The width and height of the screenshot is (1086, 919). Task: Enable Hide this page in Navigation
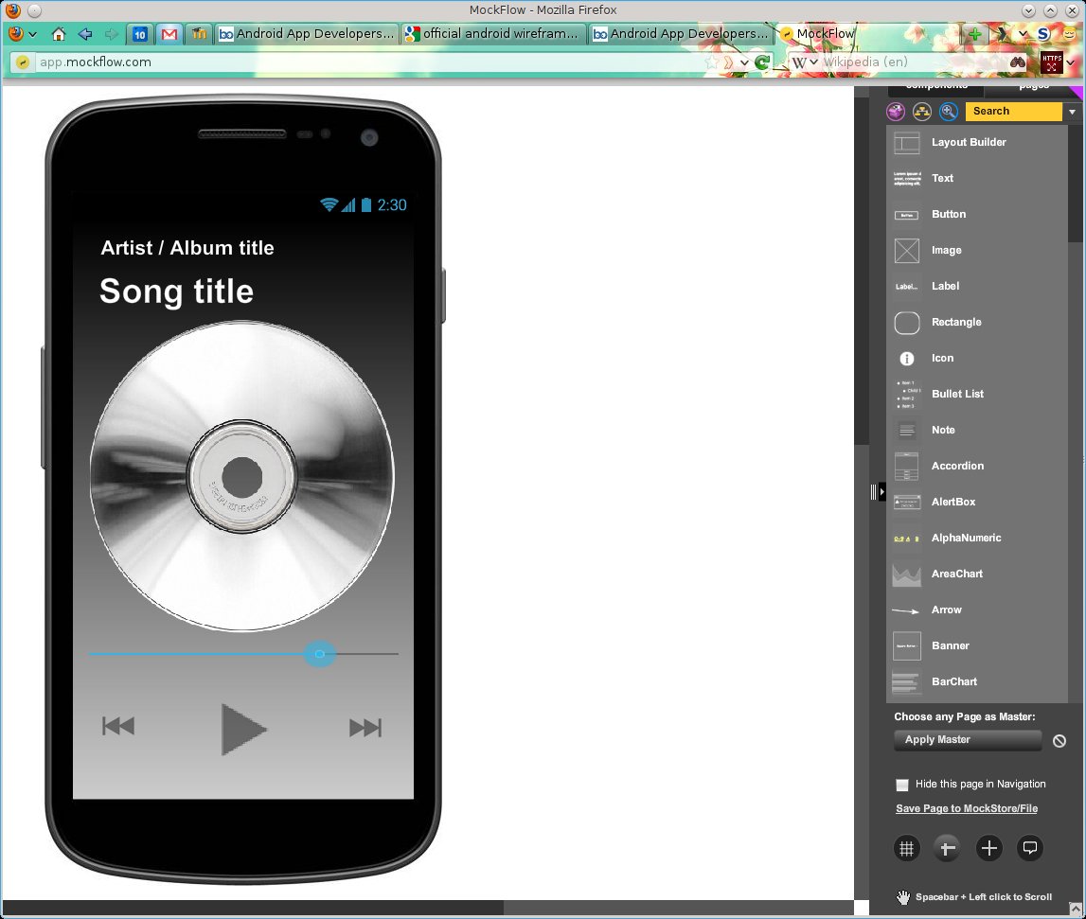point(901,785)
